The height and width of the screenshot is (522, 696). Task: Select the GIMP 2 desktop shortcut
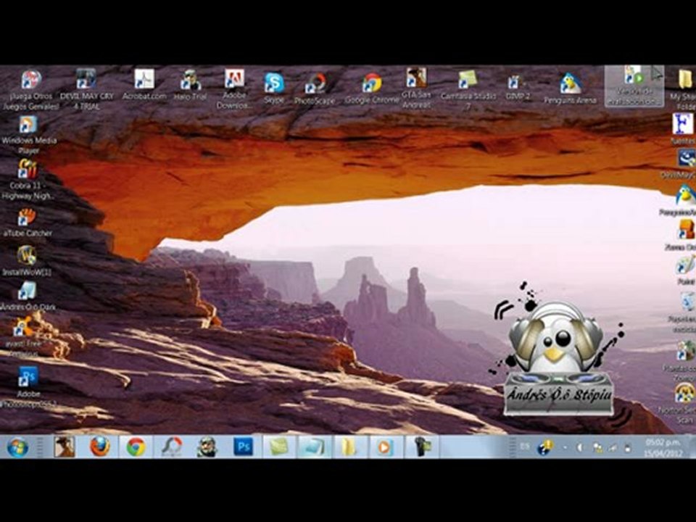pyautogui.click(x=518, y=88)
